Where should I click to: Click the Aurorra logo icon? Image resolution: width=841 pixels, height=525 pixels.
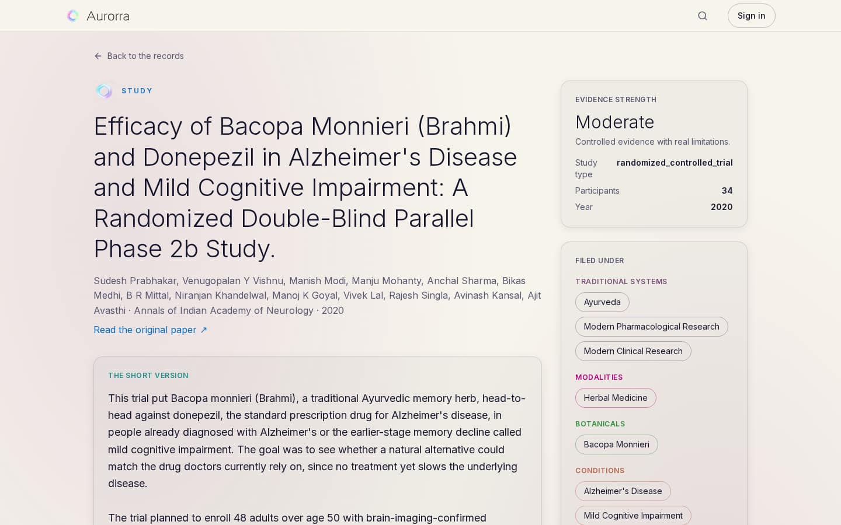73,16
